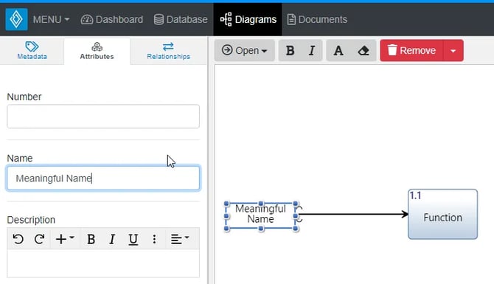
Task: Switch to the Metadata tab
Action: pyautogui.click(x=32, y=51)
